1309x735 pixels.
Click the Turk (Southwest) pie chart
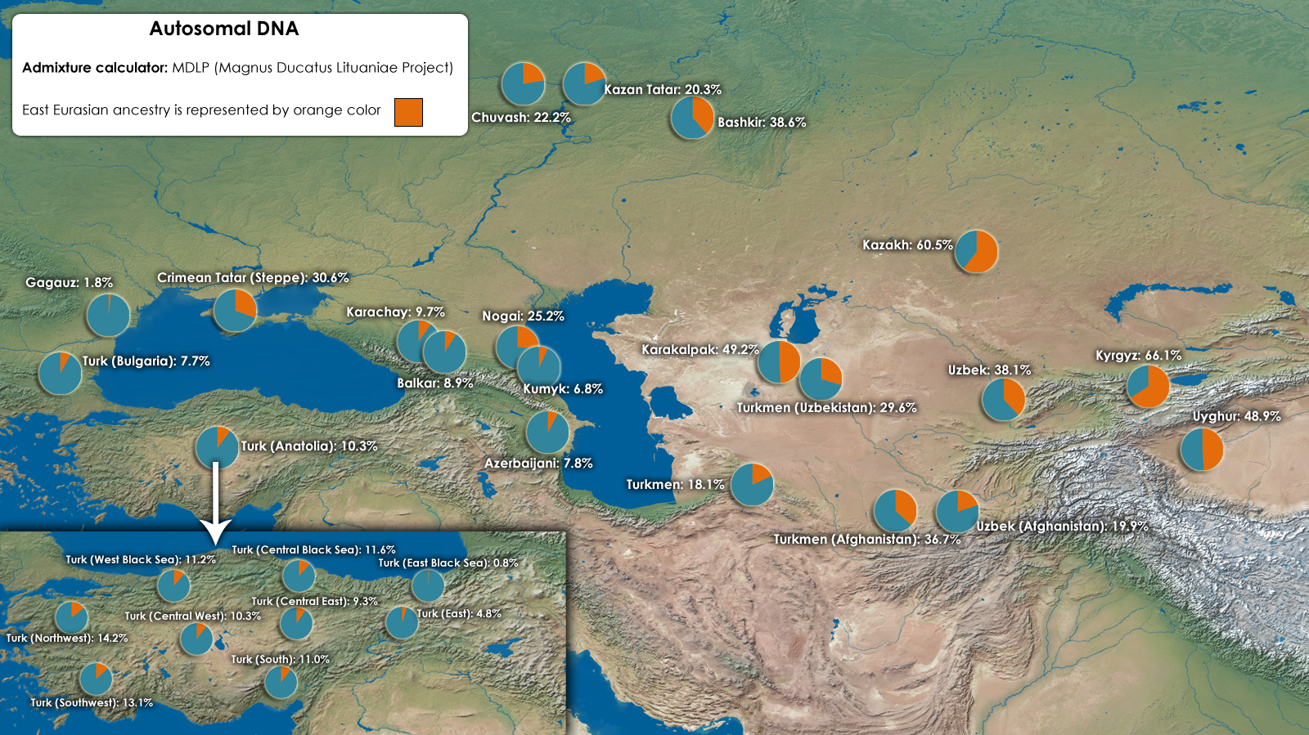[96, 679]
